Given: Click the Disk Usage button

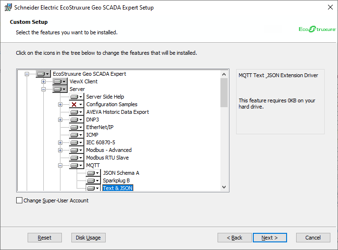Looking at the screenshot, I should (x=88, y=238).
